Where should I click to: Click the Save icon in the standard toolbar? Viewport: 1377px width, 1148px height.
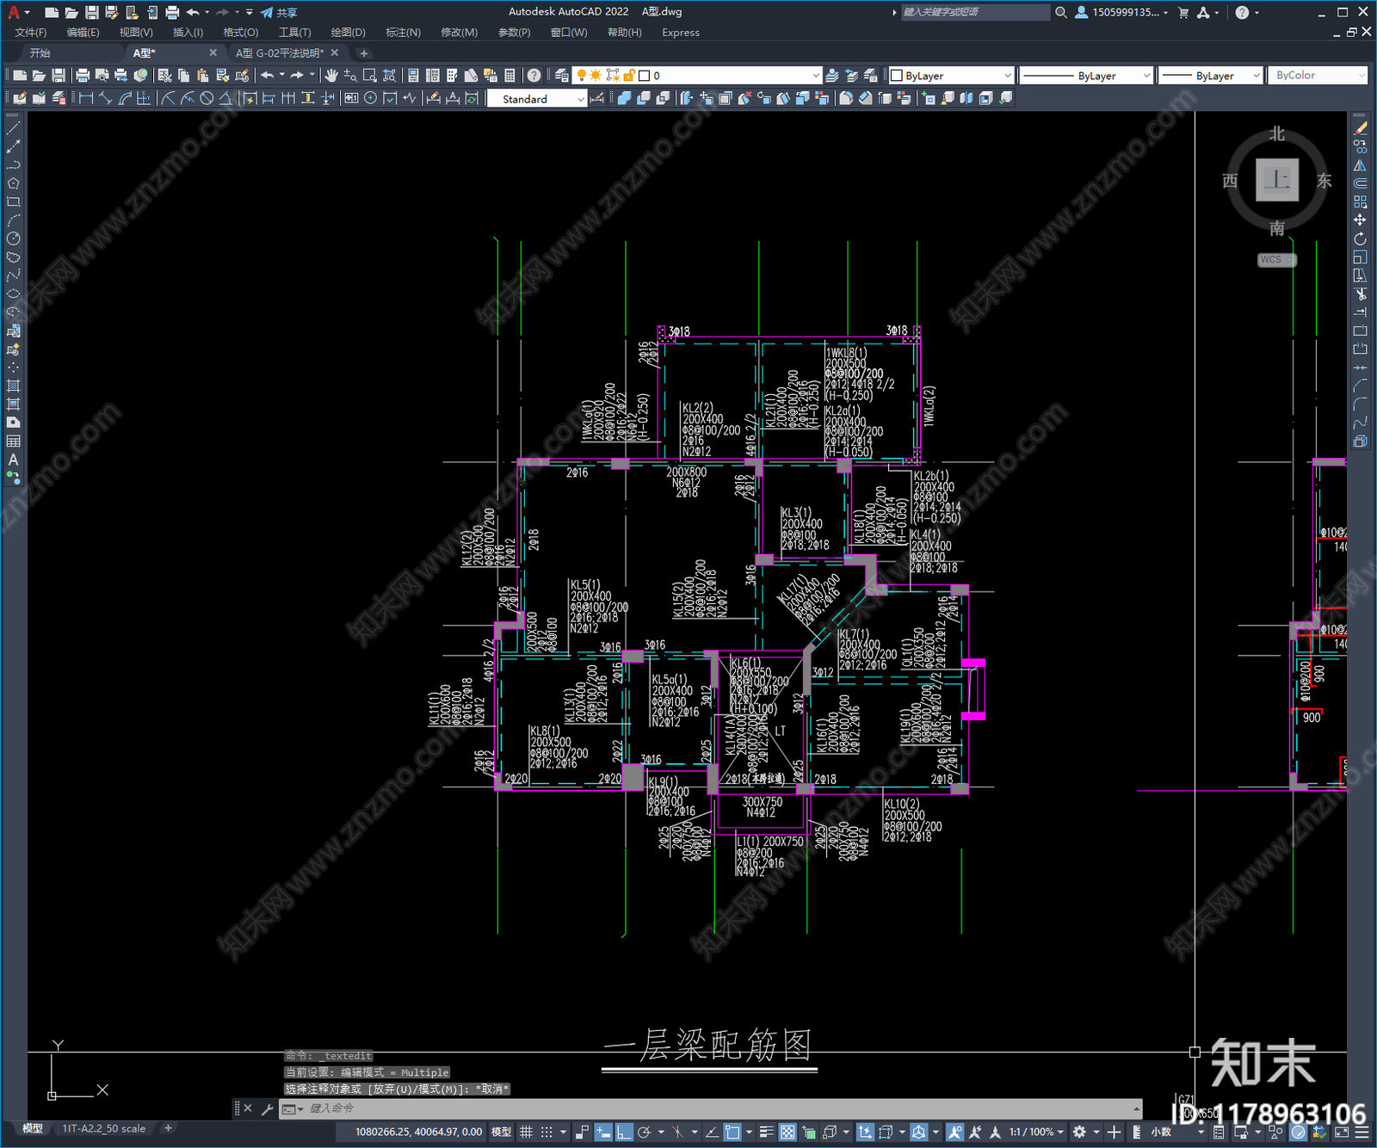coord(59,76)
